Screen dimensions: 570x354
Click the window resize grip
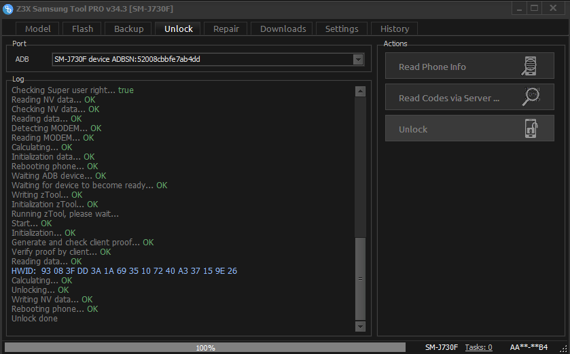pyautogui.click(x=565, y=349)
